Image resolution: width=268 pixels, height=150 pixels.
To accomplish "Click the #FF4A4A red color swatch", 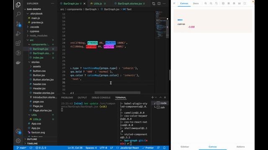I will coord(91,46).
